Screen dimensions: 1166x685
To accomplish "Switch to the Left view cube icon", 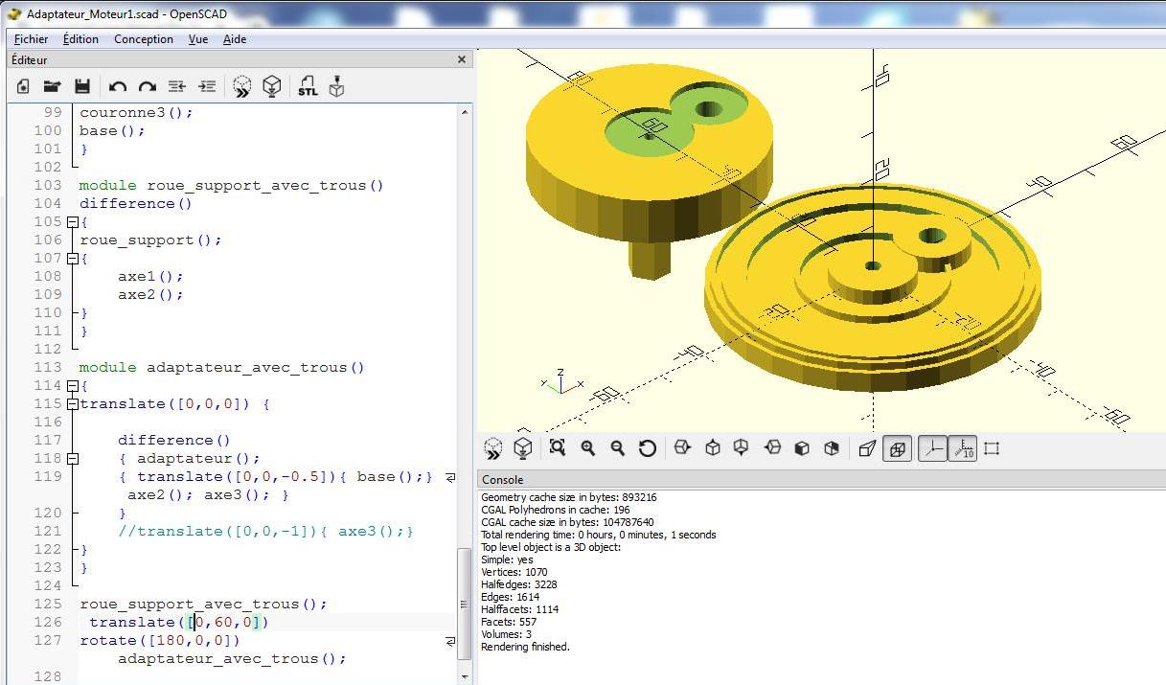I will click(772, 448).
